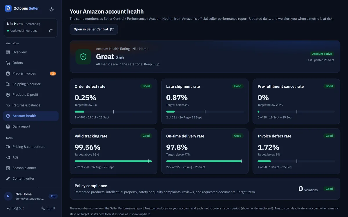Select Products & profit menu item

pyautogui.click(x=31, y=95)
